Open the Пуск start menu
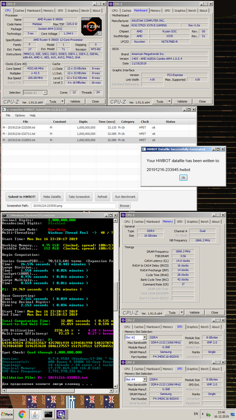The height and width of the screenshot is (420, 236). pos(7,414)
